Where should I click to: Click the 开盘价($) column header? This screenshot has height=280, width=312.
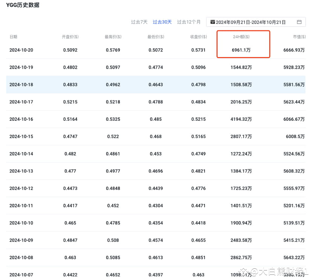[x=70, y=37]
